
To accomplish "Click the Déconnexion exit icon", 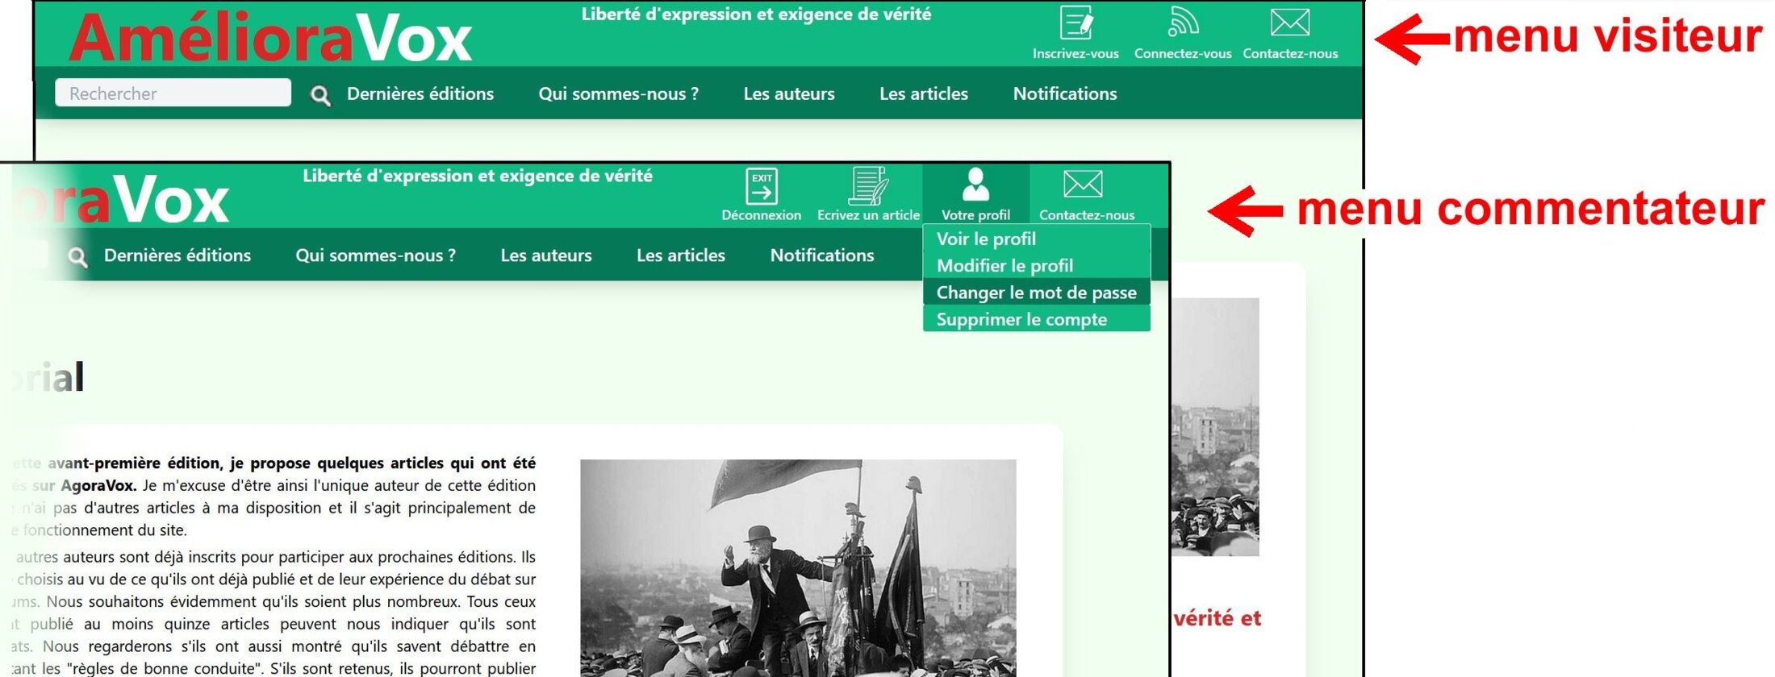I will (x=761, y=186).
